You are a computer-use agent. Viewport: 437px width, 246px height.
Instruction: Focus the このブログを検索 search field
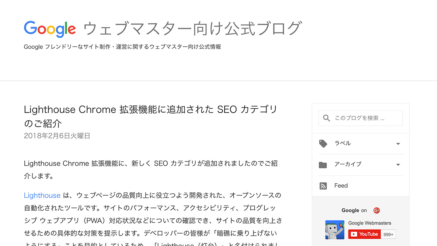(361, 118)
